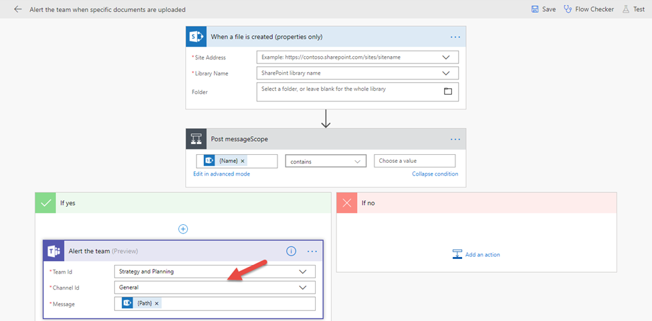The width and height of the screenshot is (652, 321).
Task: Open the Alert the team ellipsis menu
Action: click(312, 251)
